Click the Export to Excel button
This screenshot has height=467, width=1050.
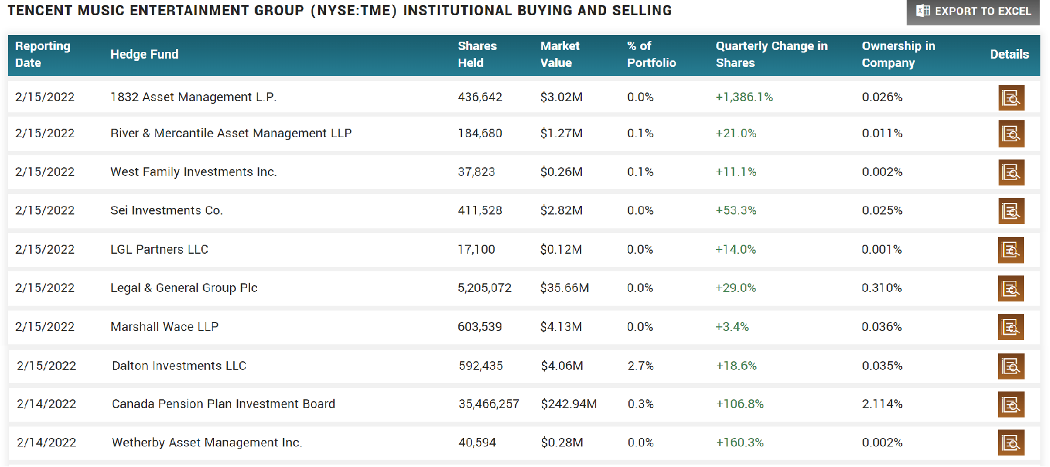tap(973, 11)
